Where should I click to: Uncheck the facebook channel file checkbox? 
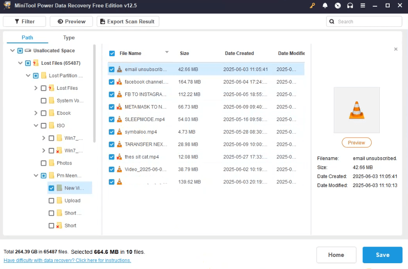click(x=112, y=82)
